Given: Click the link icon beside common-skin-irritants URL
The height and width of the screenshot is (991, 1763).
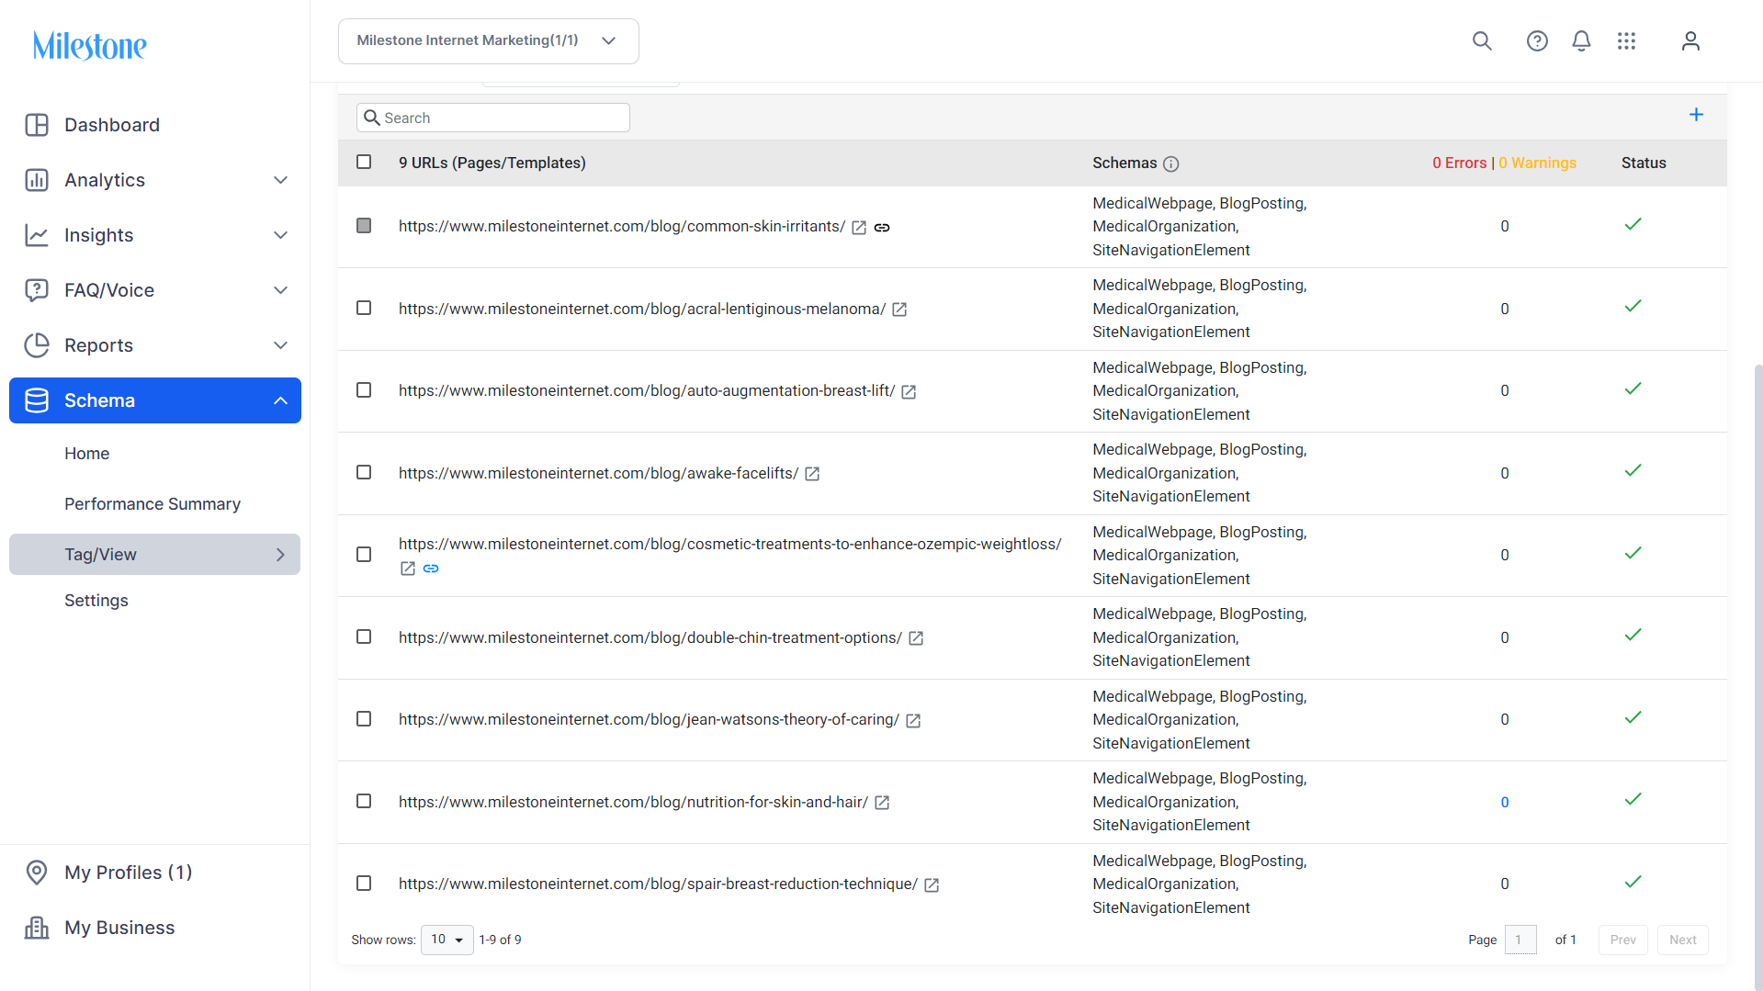Looking at the screenshot, I should 882,228.
